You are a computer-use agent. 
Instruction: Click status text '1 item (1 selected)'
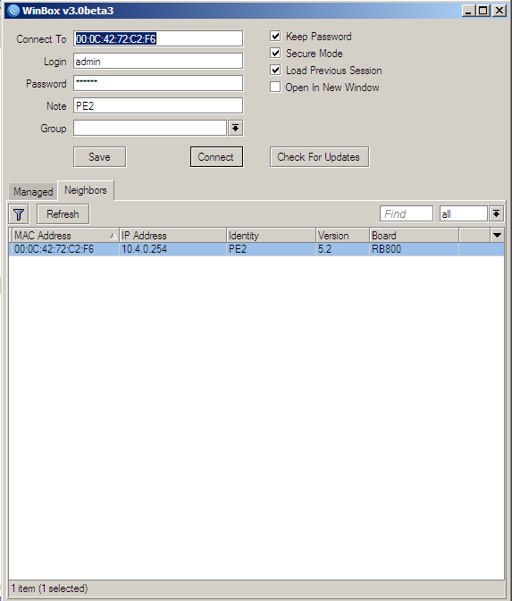point(49,588)
